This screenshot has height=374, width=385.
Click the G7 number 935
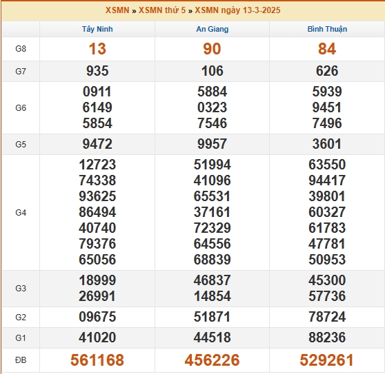coord(97,71)
